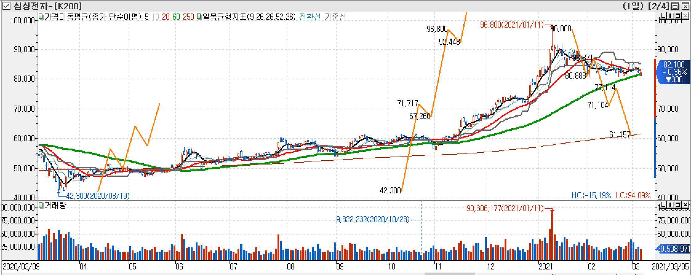Click the 거래량 indicator marker square
Viewport: 691px width, 275px height.
click(x=41, y=205)
